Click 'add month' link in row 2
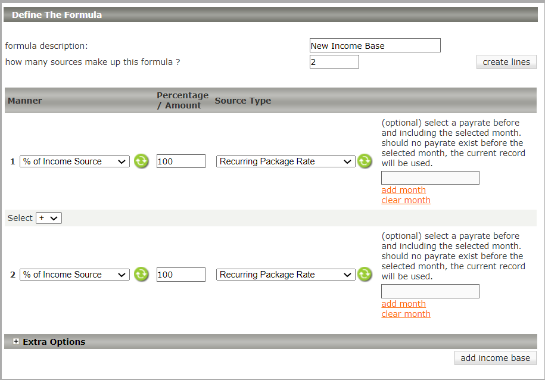This screenshot has width=545, height=380. tap(403, 304)
